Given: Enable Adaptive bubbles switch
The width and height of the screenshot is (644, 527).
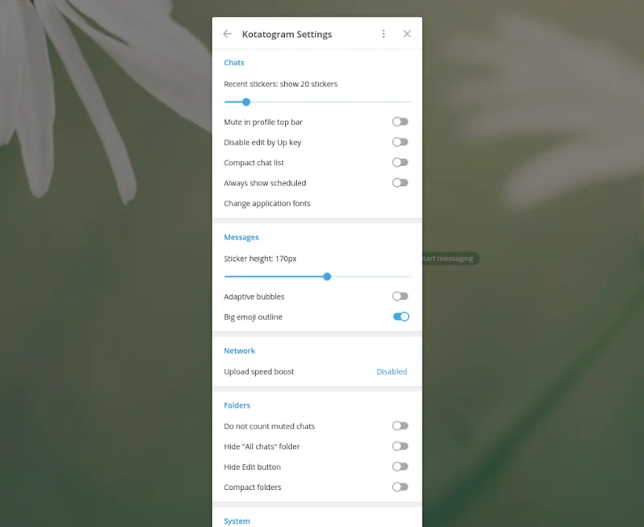Looking at the screenshot, I should (400, 297).
